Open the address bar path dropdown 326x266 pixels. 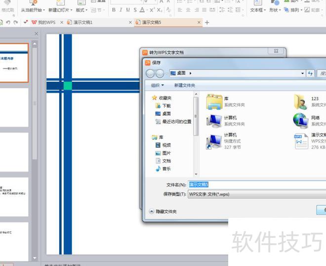(302, 73)
